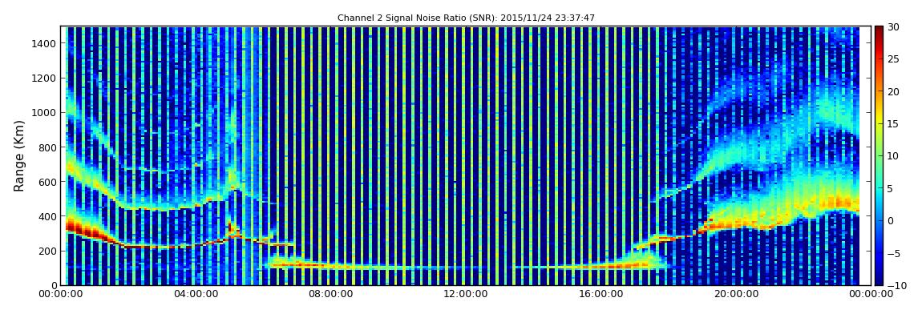Viewport: 922px width, 326px height.
Task: Click the plot title text at top
Action: tap(466, 18)
